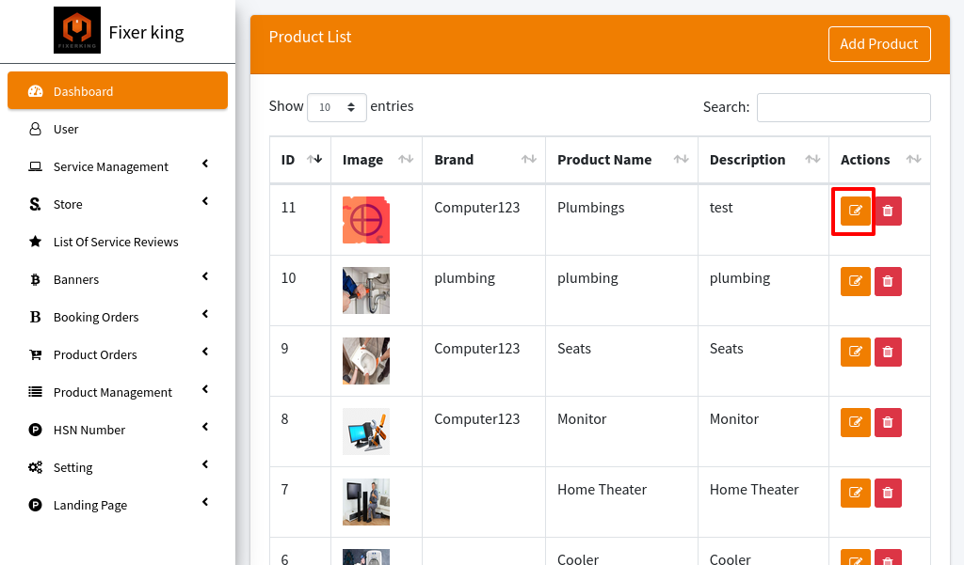The width and height of the screenshot is (964, 565).
Task: Expand the Store submenu arrow
Action: [205, 201]
